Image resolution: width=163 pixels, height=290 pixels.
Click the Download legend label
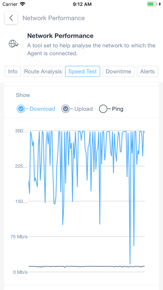pyautogui.click(x=42, y=109)
